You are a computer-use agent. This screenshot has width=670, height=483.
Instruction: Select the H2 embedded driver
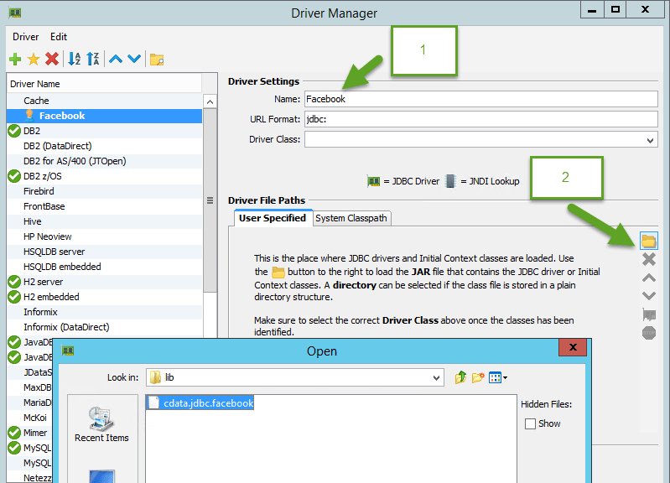pyautogui.click(x=104, y=297)
